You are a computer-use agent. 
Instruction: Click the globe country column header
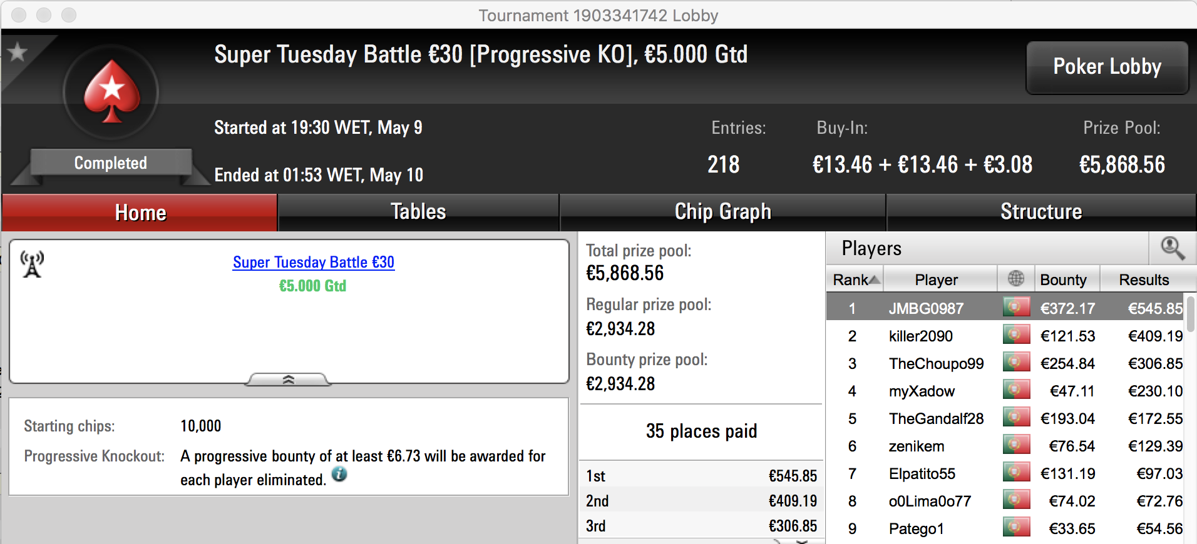click(x=1015, y=279)
